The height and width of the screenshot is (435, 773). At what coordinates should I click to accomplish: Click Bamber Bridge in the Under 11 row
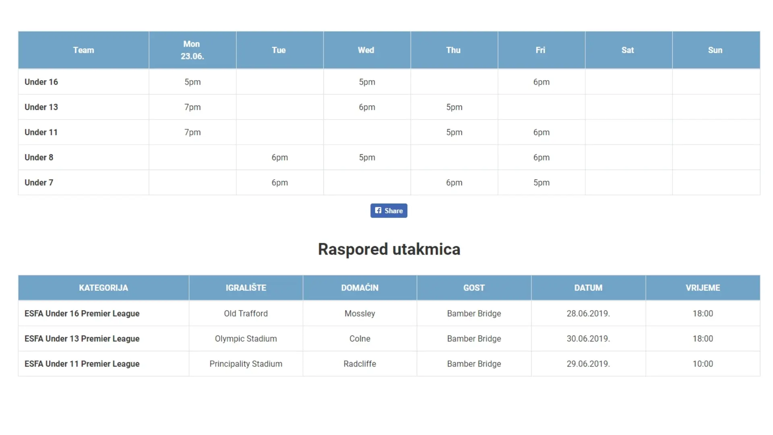(474, 364)
